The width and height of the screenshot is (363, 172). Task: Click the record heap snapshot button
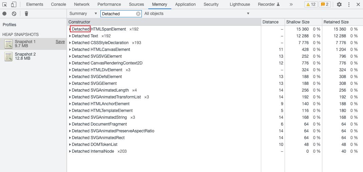5,14
